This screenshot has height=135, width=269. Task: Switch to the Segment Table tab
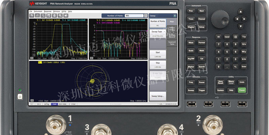click(x=172, y=43)
